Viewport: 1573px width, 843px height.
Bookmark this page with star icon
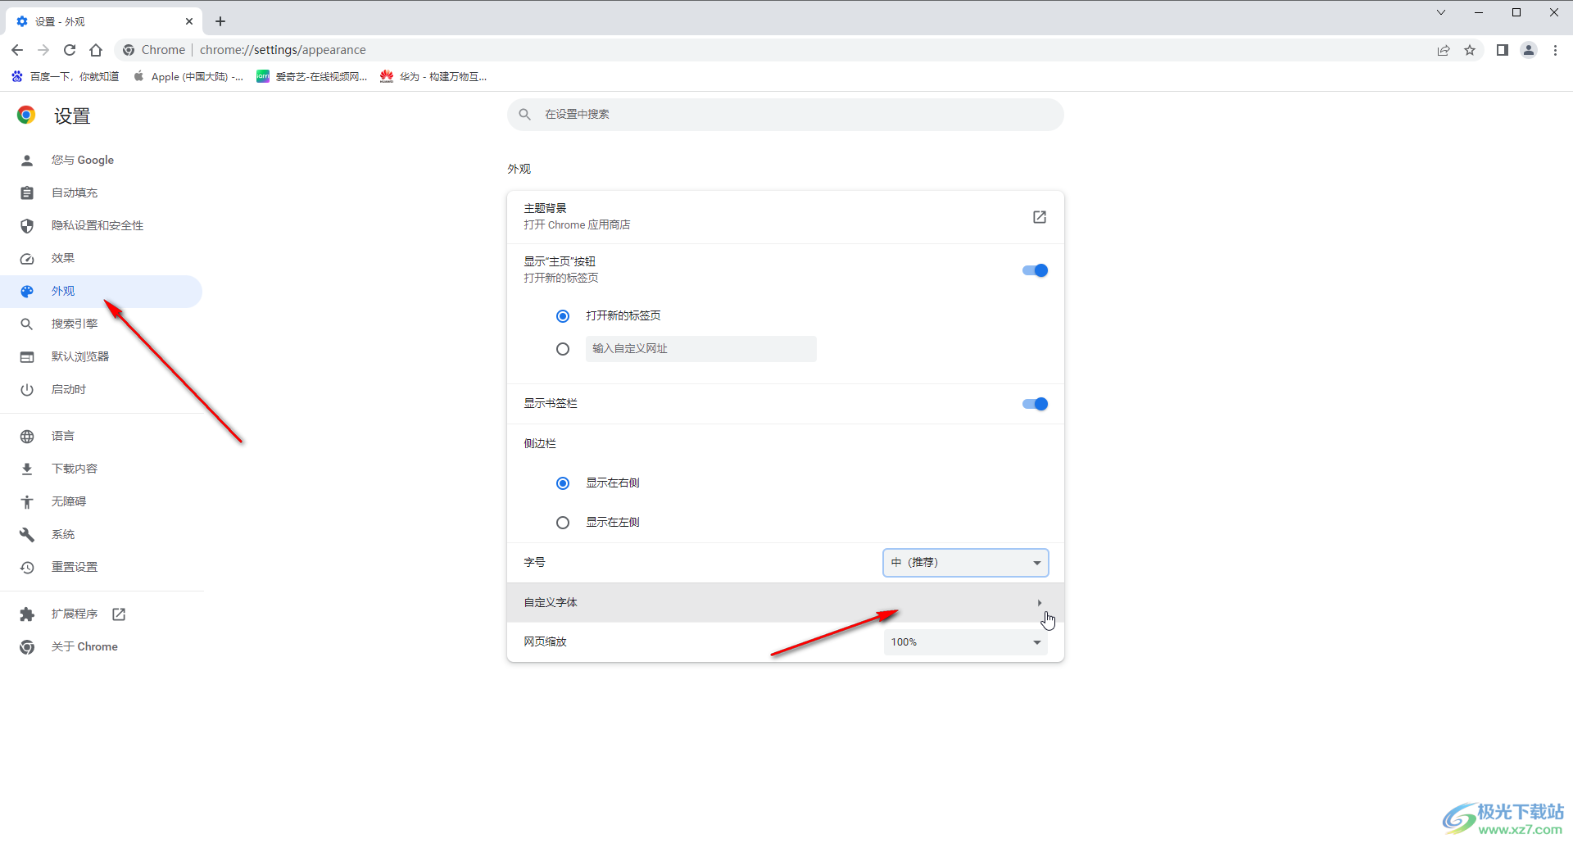coord(1470,50)
